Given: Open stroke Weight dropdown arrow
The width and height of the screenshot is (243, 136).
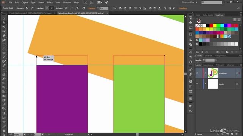Looking at the screenshot, I should pos(216,60).
